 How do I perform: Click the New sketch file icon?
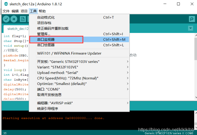(x=23, y=19)
